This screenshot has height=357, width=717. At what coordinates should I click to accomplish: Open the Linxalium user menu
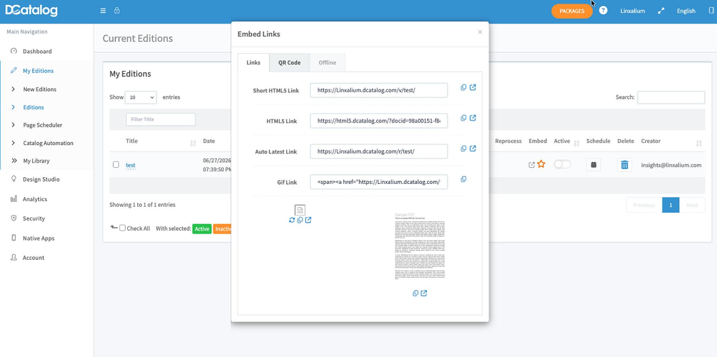632,11
